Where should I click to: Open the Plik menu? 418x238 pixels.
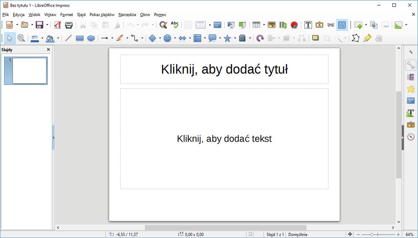click(6, 15)
